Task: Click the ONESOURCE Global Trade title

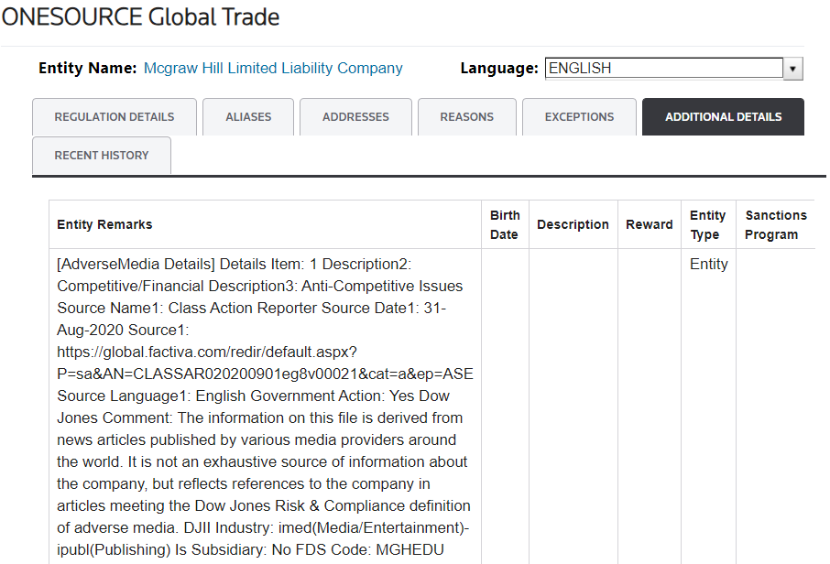Action: [x=140, y=17]
